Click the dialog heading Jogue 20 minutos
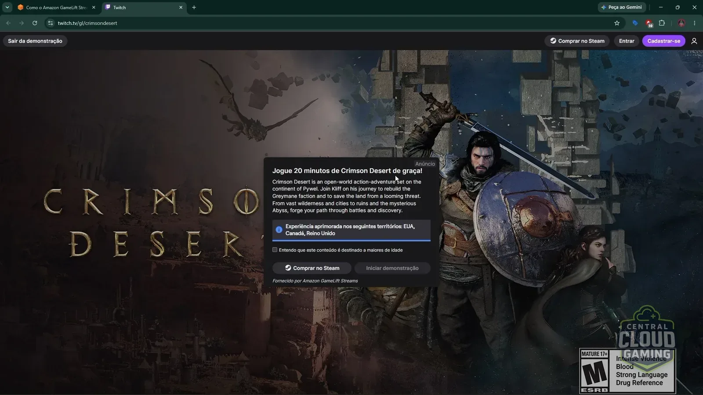The height and width of the screenshot is (395, 703). 347,171
